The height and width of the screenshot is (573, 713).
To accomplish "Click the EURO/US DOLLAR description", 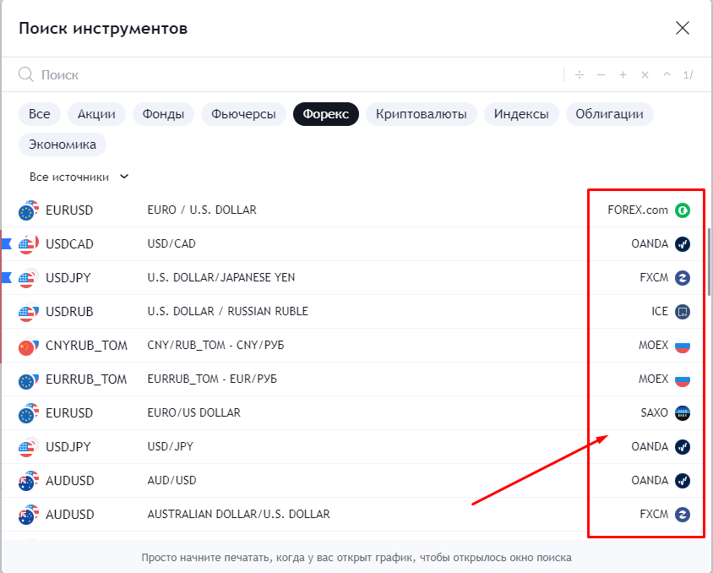I will click(193, 412).
